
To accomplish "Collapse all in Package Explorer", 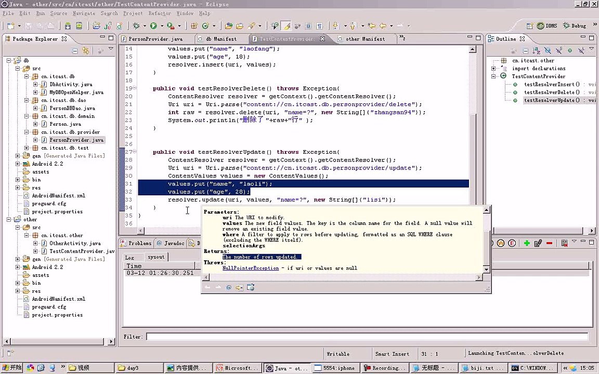I will point(75,50).
